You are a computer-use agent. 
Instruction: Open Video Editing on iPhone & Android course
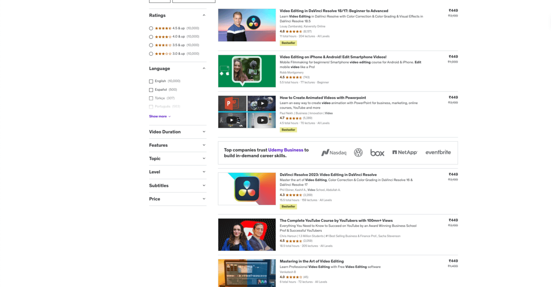(x=333, y=57)
